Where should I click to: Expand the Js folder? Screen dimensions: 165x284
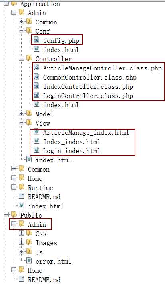pyautogui.click(x=21, y=251)
